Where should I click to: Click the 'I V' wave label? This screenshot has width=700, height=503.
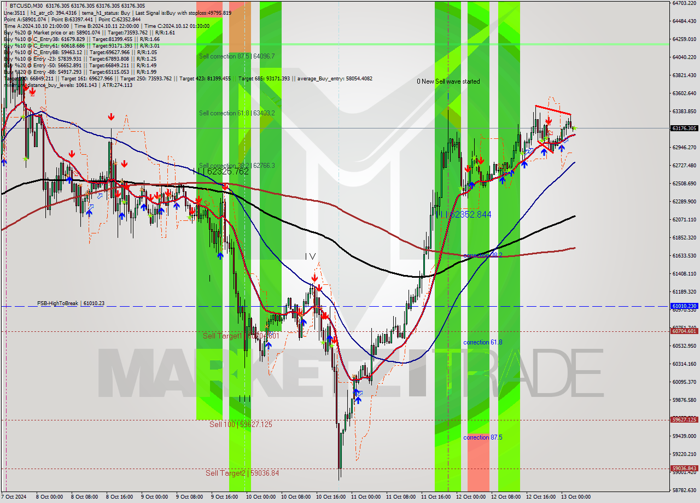[x=310, y=256]
